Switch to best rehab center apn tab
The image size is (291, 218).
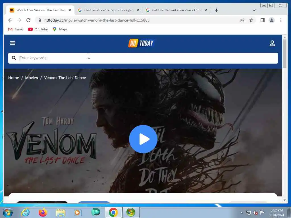(108, 10)
